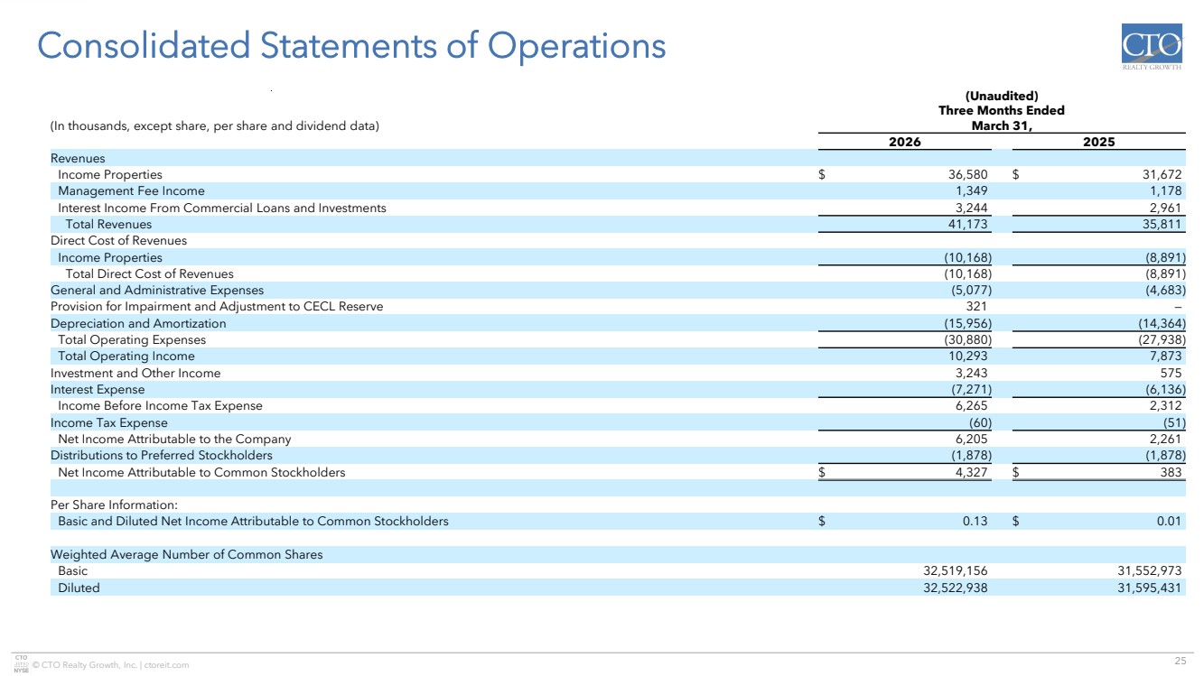Click the Income Tax Expense label
The width and height of the screenshot is (1204, 676).
(x=108, y=422)
